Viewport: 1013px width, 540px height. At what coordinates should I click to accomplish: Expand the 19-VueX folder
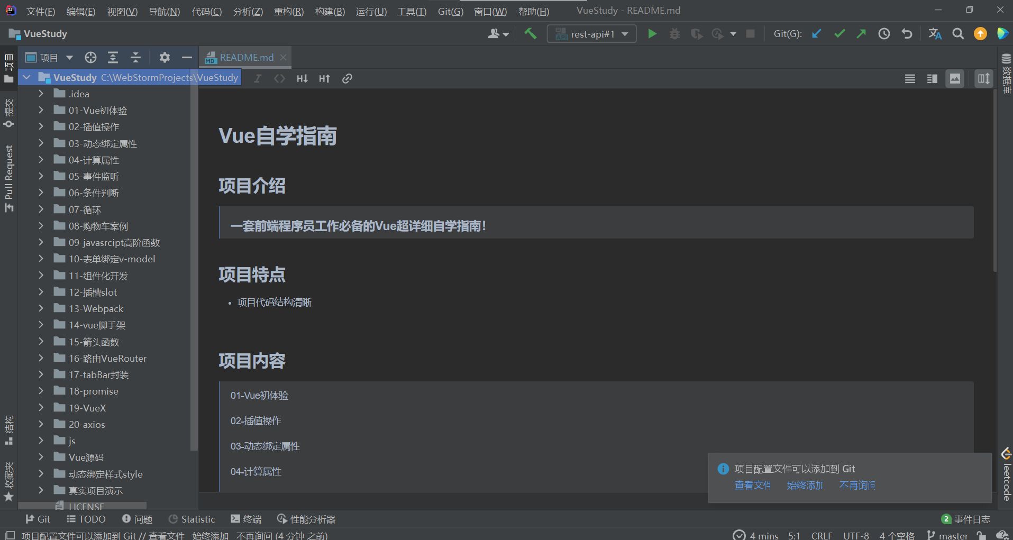click(x=41, y=408)
